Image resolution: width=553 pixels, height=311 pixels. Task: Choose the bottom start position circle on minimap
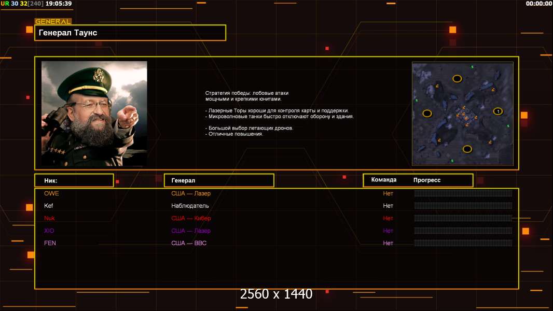[467, 149]
